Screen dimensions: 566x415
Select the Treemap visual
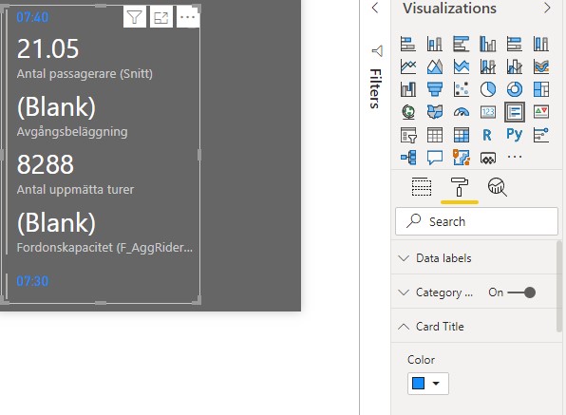[541, 89]
